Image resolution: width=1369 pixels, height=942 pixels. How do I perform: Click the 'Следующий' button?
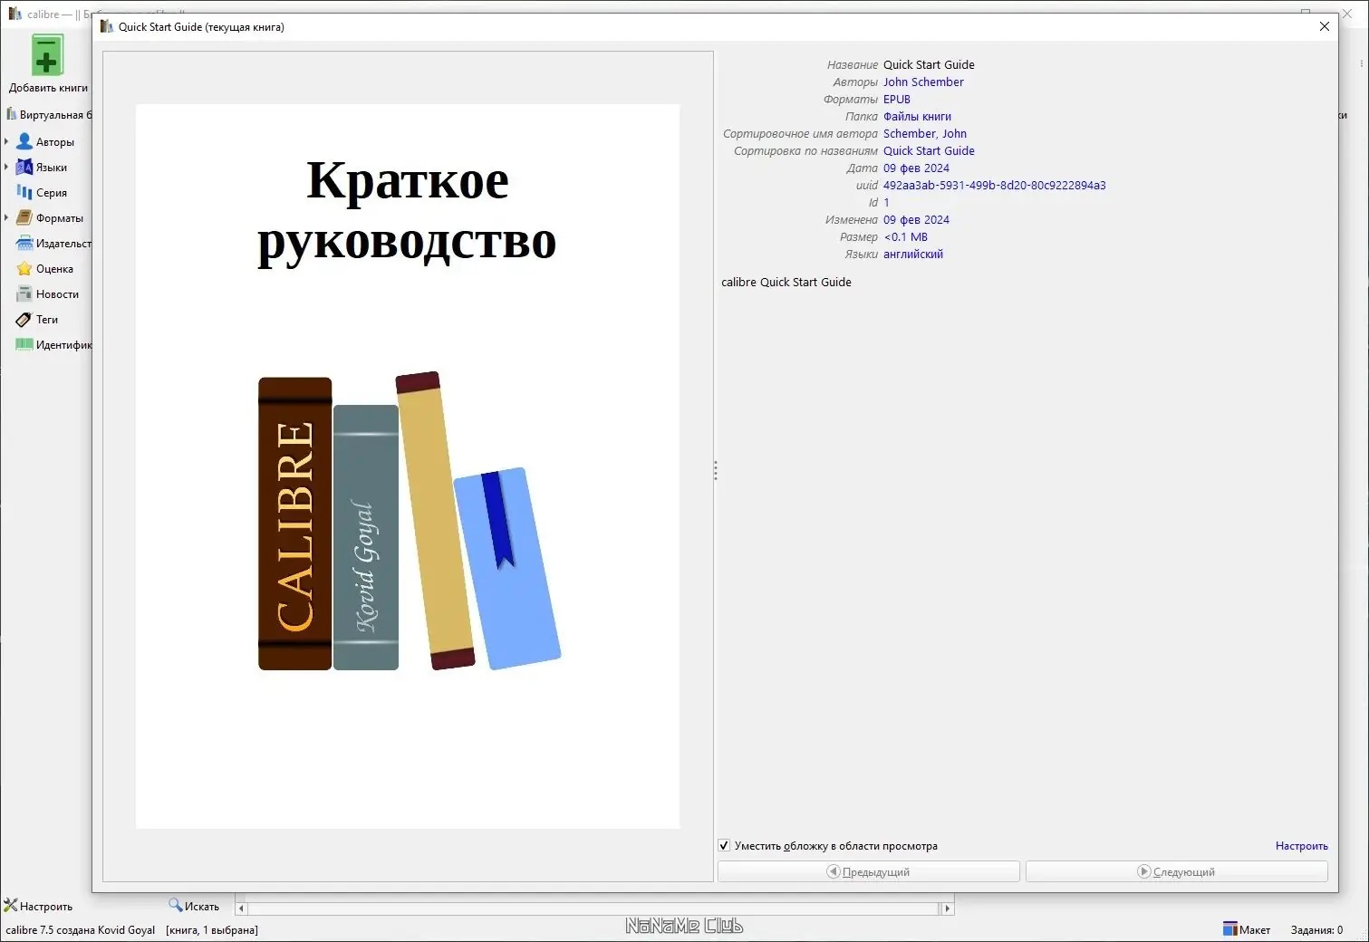click(x=1176, y=871)
